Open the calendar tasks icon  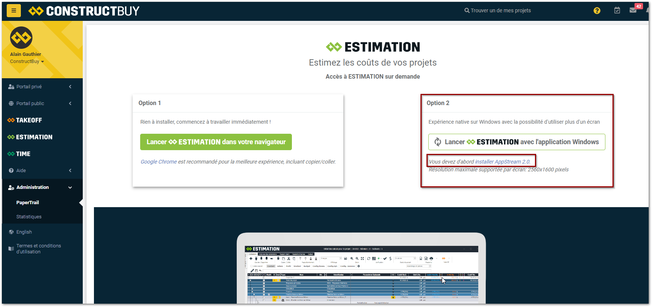click(x=617, y=10)
